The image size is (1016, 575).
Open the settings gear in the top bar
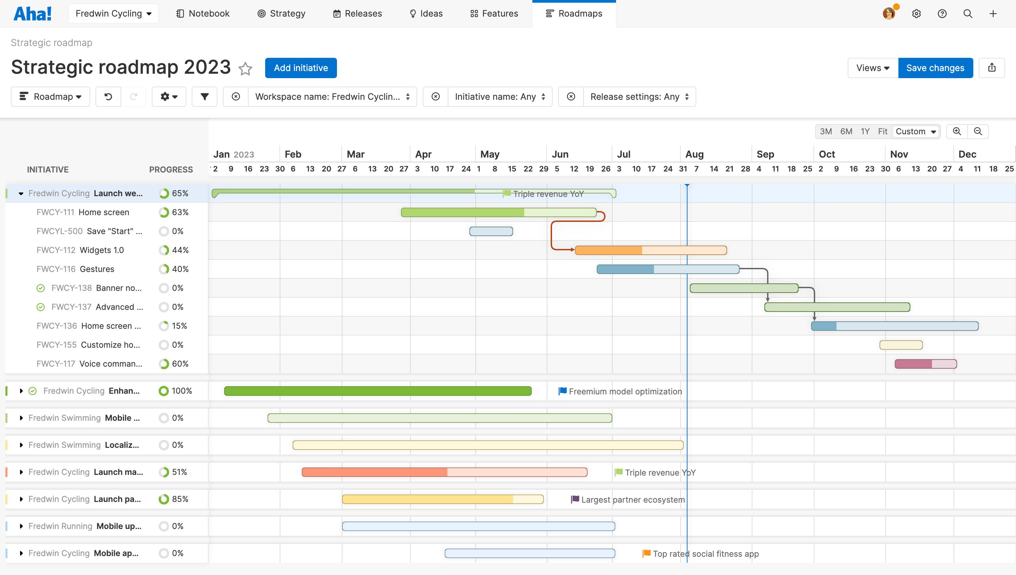point(916,14)
